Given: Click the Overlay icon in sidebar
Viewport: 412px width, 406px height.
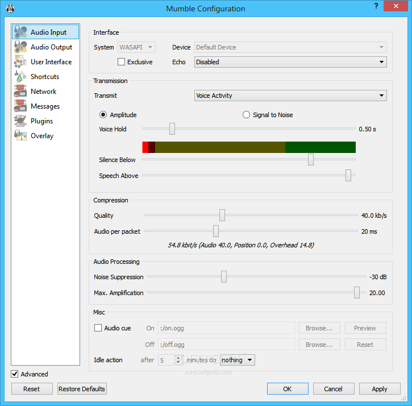Looking at the screenshot, I should 20,135.
